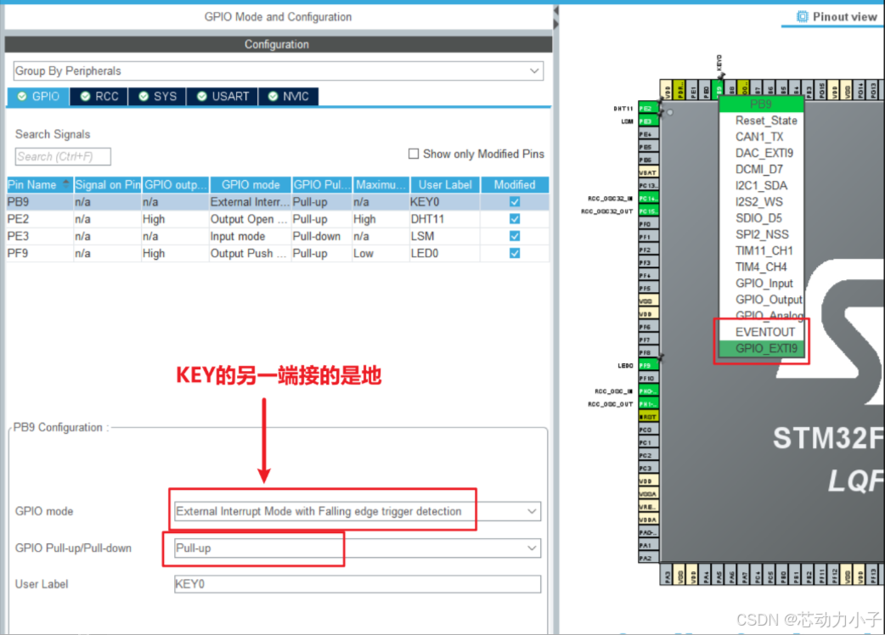Viewport: 885px width, 635px height.
Task: Switch to the RCC tab
Action: [99, 97]
